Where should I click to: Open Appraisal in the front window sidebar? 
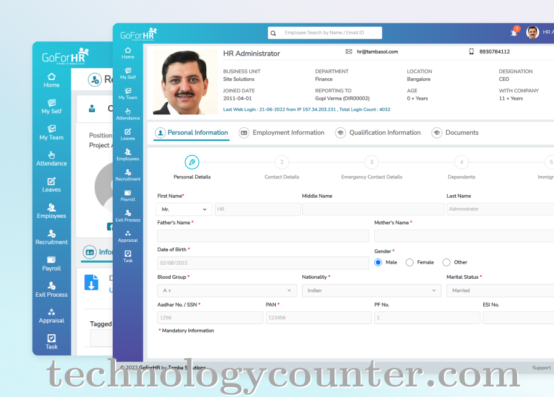pyautogui.click(x=128, y=236)
